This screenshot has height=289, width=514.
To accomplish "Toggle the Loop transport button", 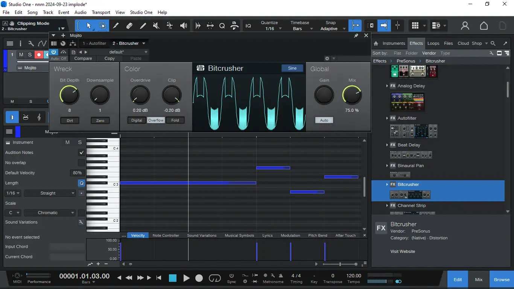I will click(x=215, y=278).
